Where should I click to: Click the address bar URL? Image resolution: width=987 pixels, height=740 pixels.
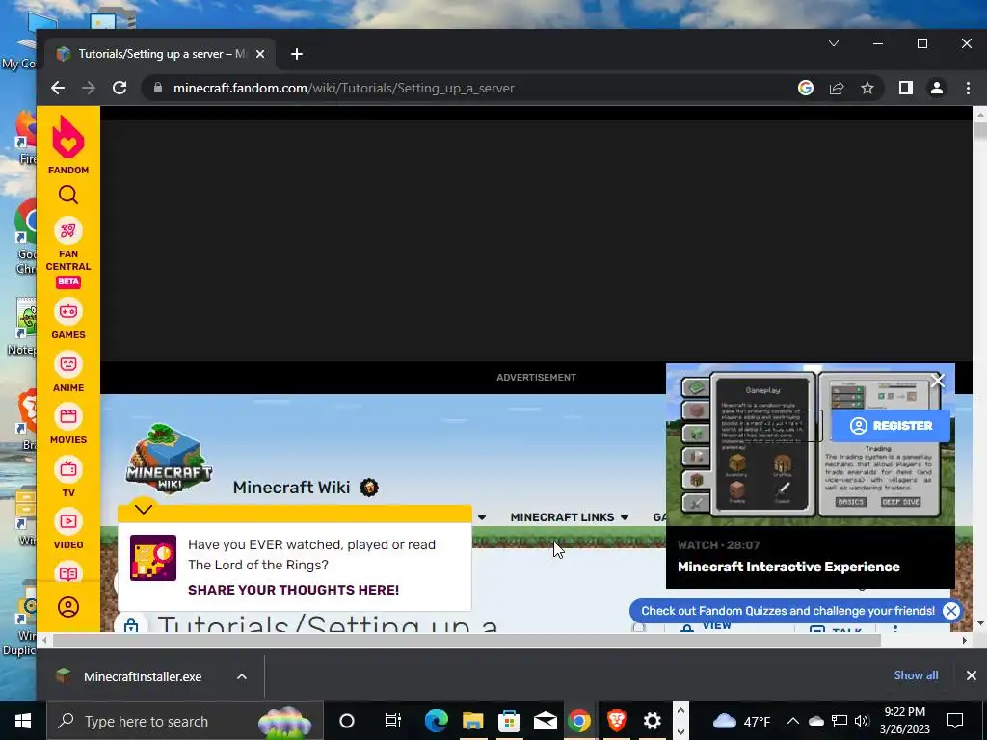[x=344, y=88]
